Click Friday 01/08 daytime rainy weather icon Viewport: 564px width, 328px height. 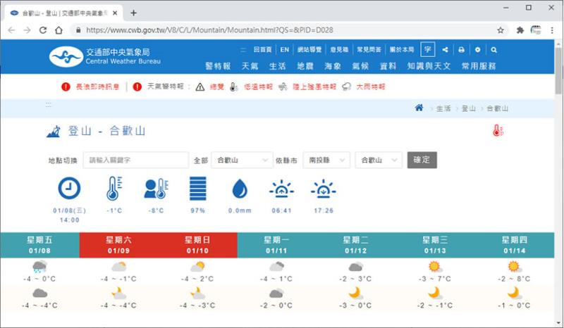coord(39,267)
